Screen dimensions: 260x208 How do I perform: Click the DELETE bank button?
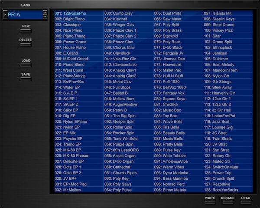click(26, 45)
